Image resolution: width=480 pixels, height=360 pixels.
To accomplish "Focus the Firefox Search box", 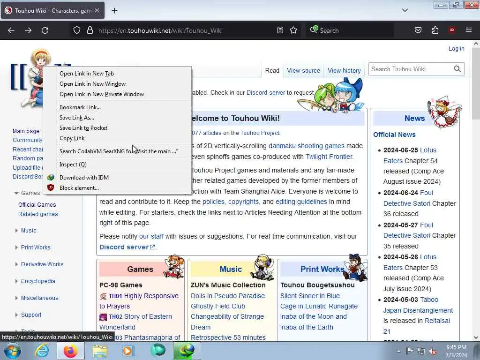I will [x=350, y=30].
